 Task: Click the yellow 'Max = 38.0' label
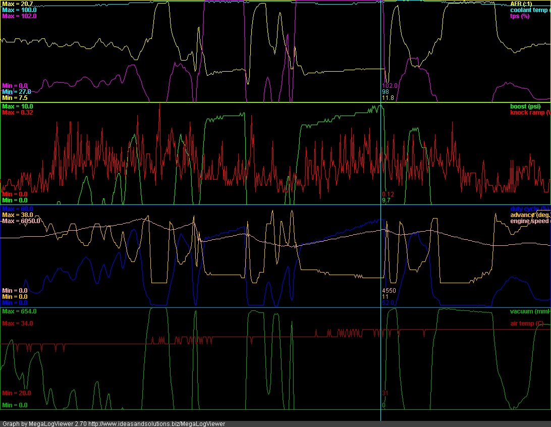click(x=18, y=215)
